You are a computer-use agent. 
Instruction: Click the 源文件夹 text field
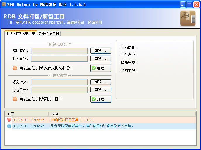tap(59, 82)
